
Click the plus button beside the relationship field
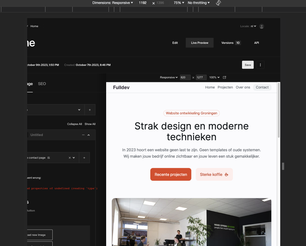point(84,157)
